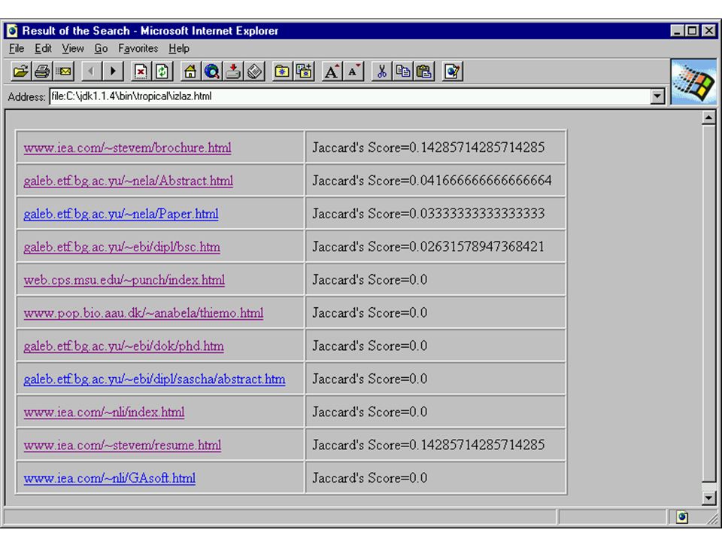This screenshot has width=722, height=542.
Task: Select the score cell beside GAsoft.html
Action: tap(435, 479)
